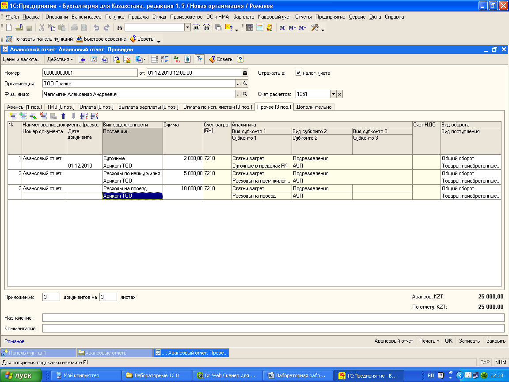509x382 pixels.
Task: Click the Суточные в пределах РК cell
Action: pos(262,166)
